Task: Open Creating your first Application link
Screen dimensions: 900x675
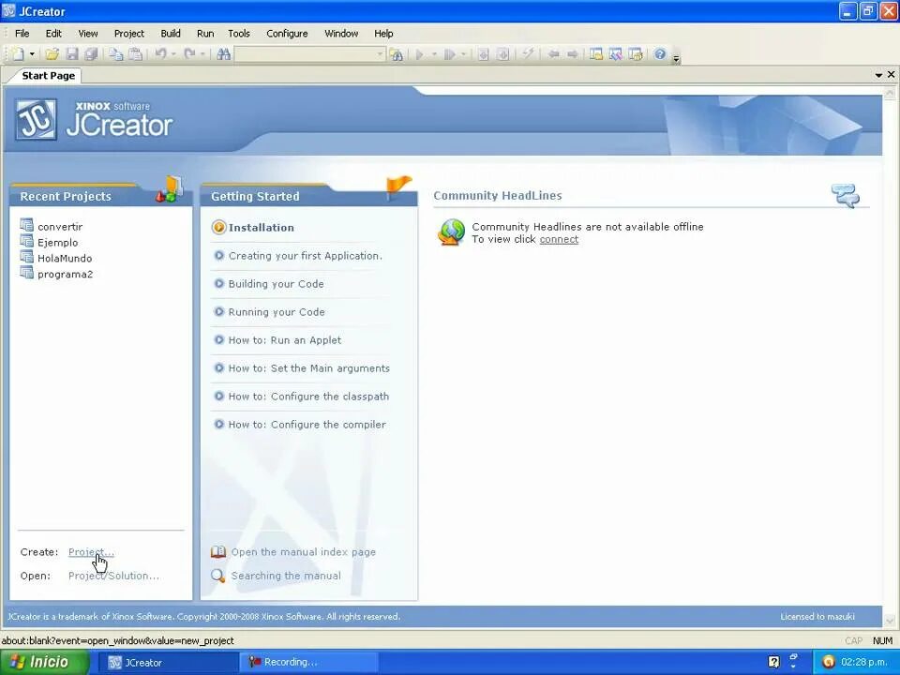Action: pos(305,255)
